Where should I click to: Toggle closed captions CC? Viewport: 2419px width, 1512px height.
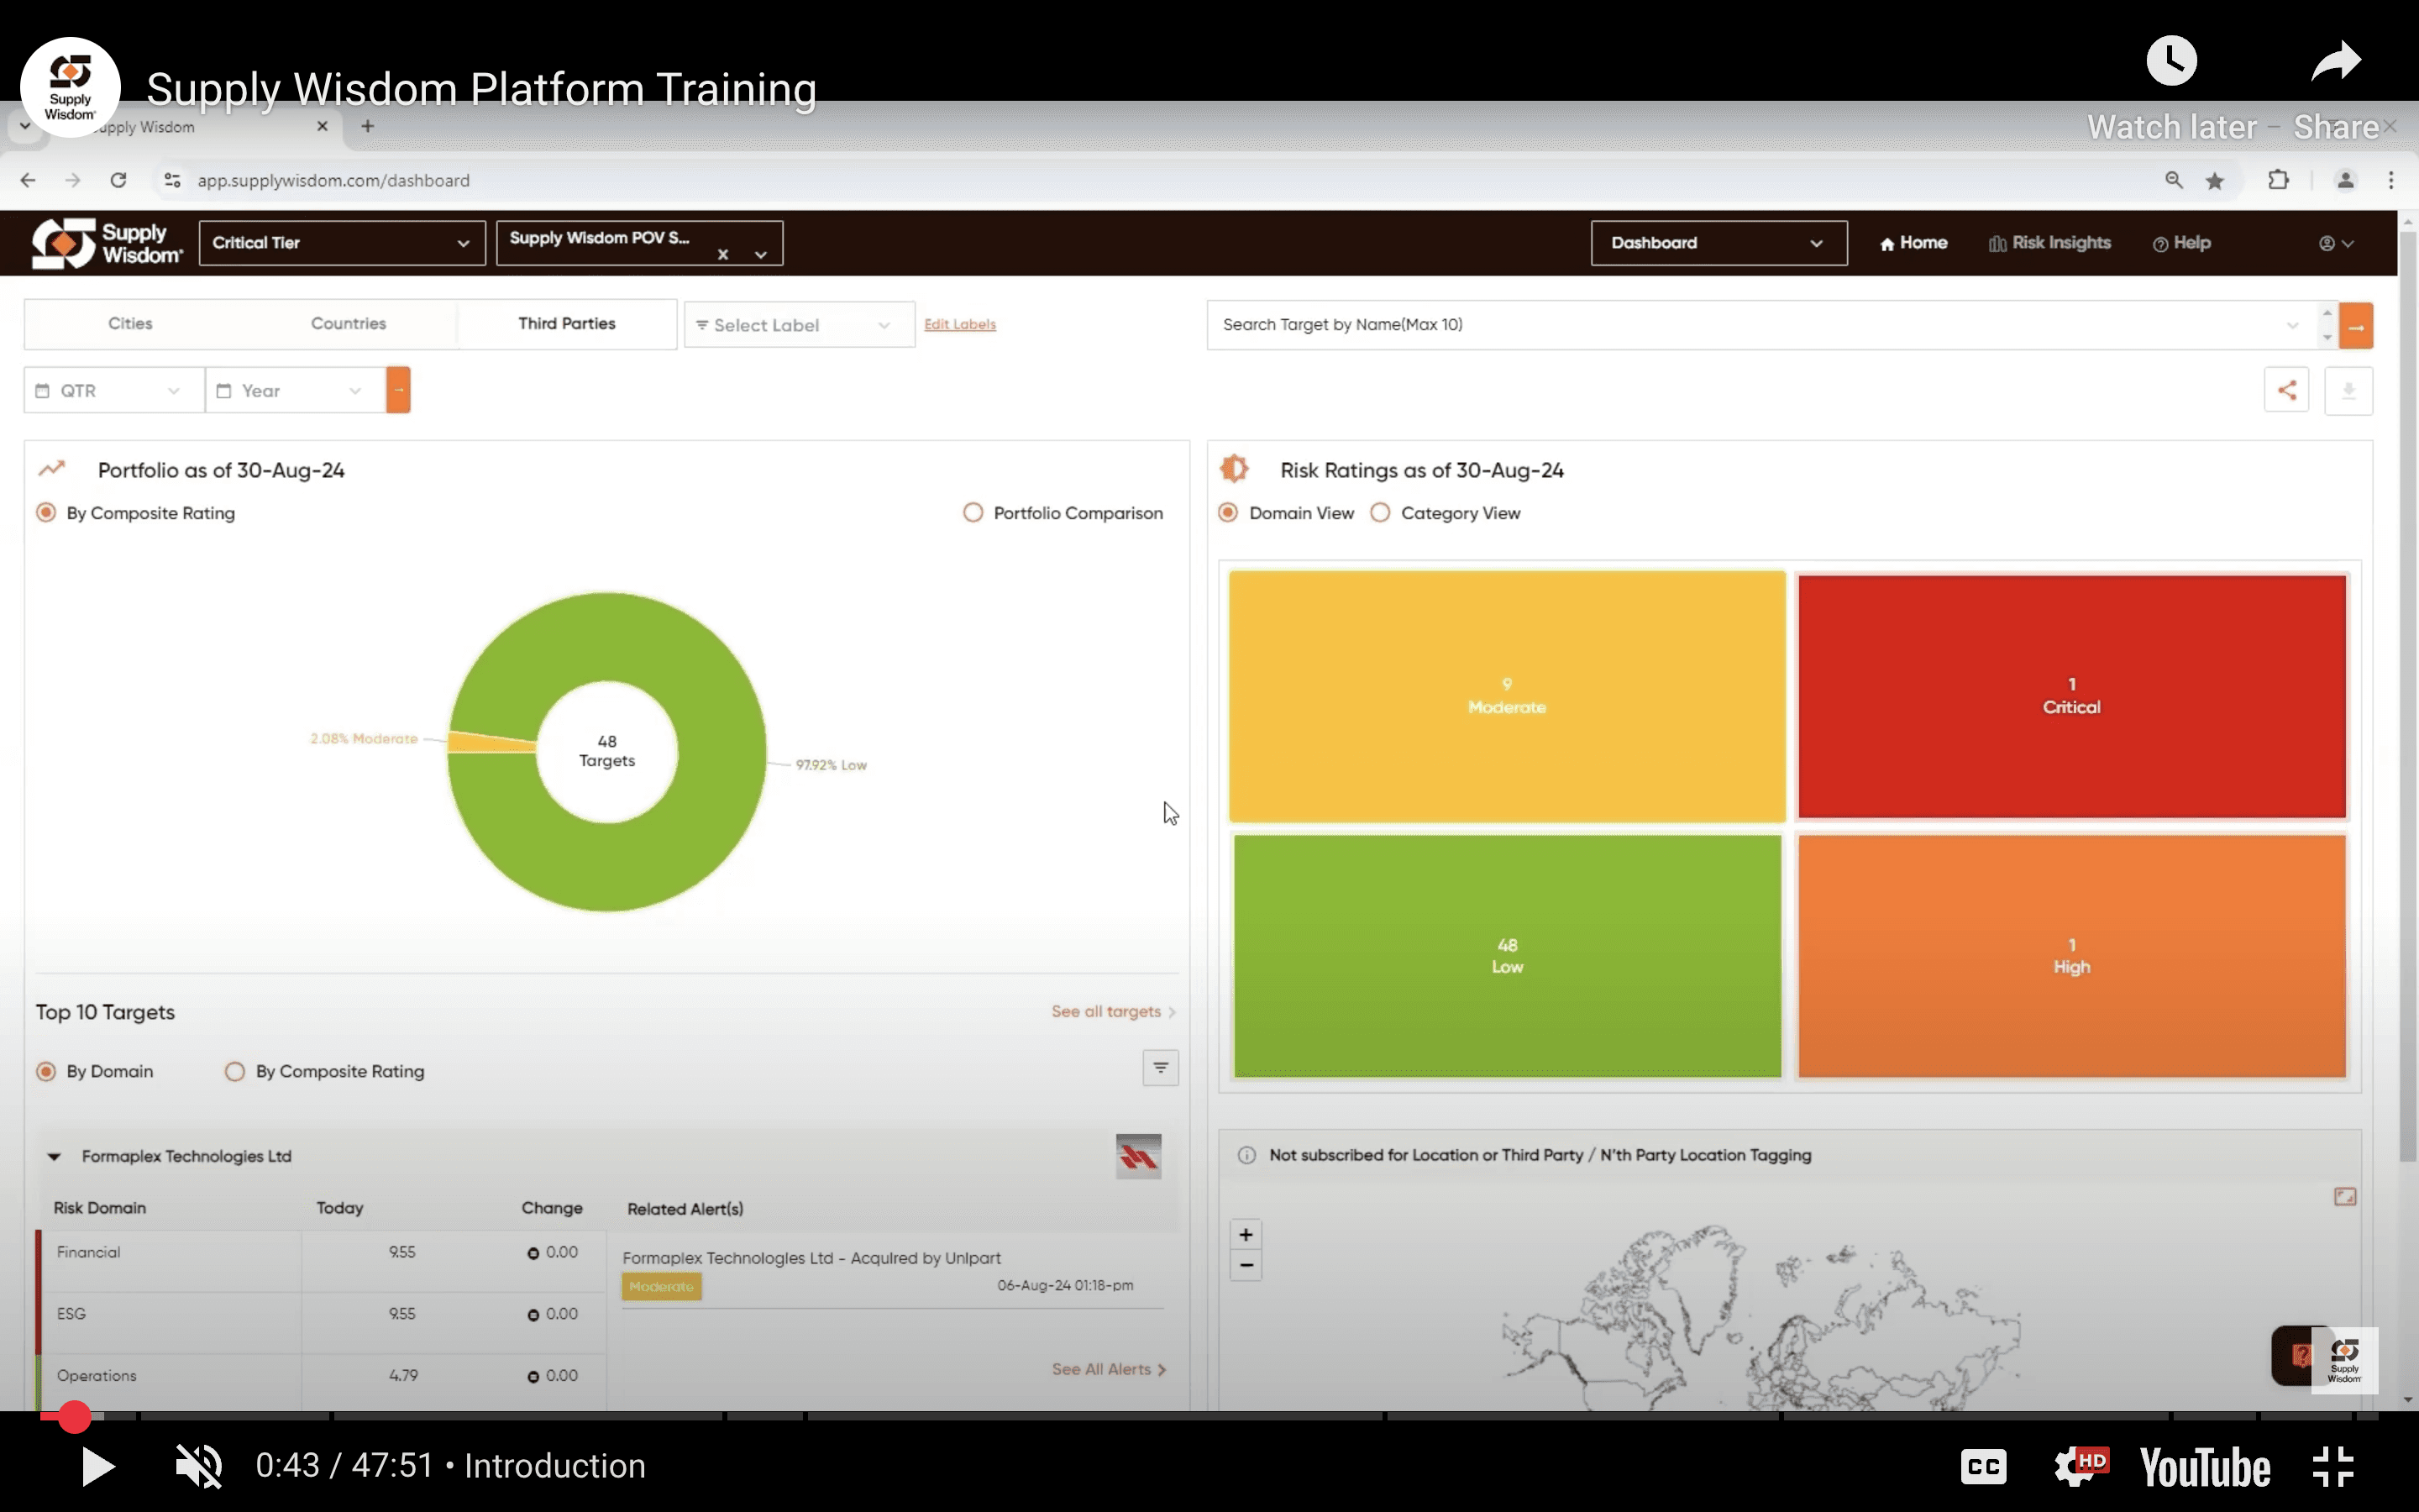pyautogui.click(x=1983, y=1466)
